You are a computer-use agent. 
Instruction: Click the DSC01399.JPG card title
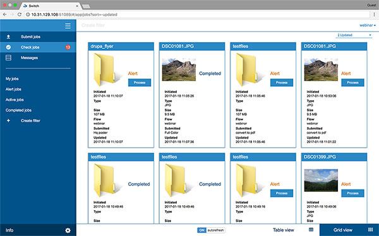[320, 157]
